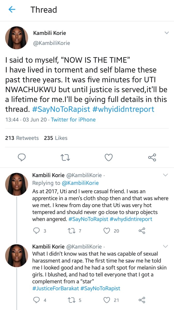View the 213 Retweets list
This screenshot has width=174, height=310.
coord(22,138)
